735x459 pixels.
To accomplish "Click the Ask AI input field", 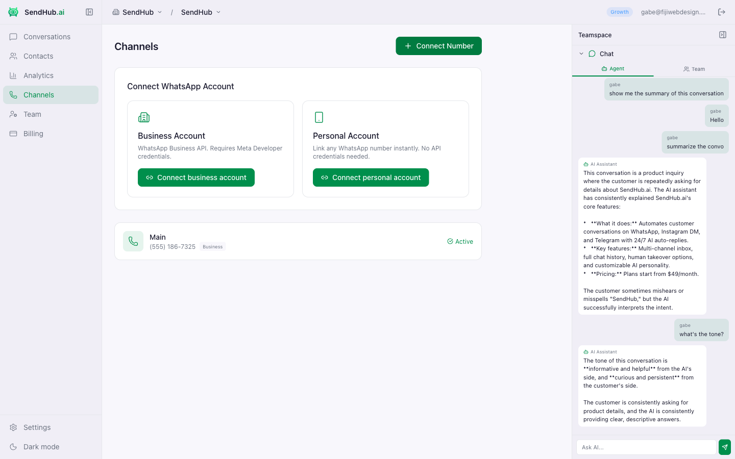I will [x=646, y=447].
